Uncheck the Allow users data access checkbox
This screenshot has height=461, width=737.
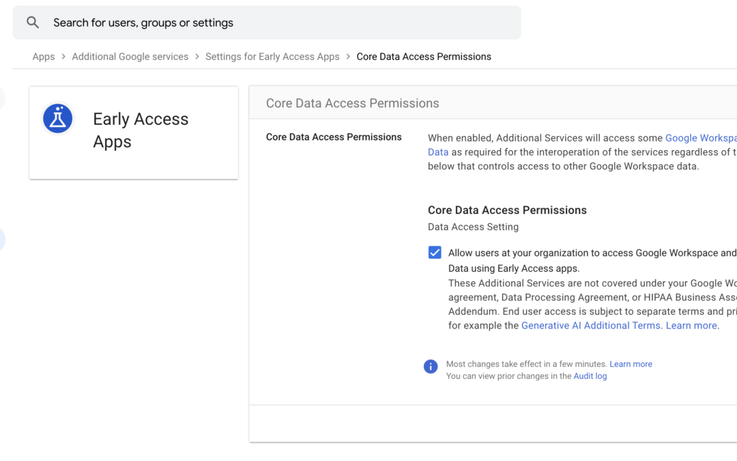[x=435, y=253]
